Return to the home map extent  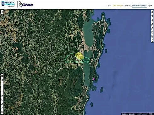click(2, 96)
